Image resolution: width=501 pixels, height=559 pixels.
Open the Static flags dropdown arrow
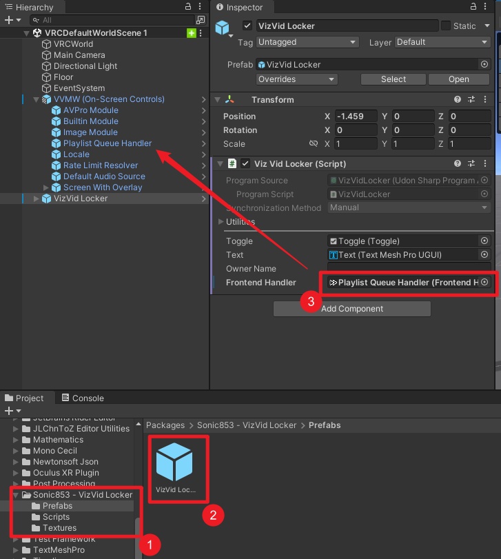[x=487, y=26]
